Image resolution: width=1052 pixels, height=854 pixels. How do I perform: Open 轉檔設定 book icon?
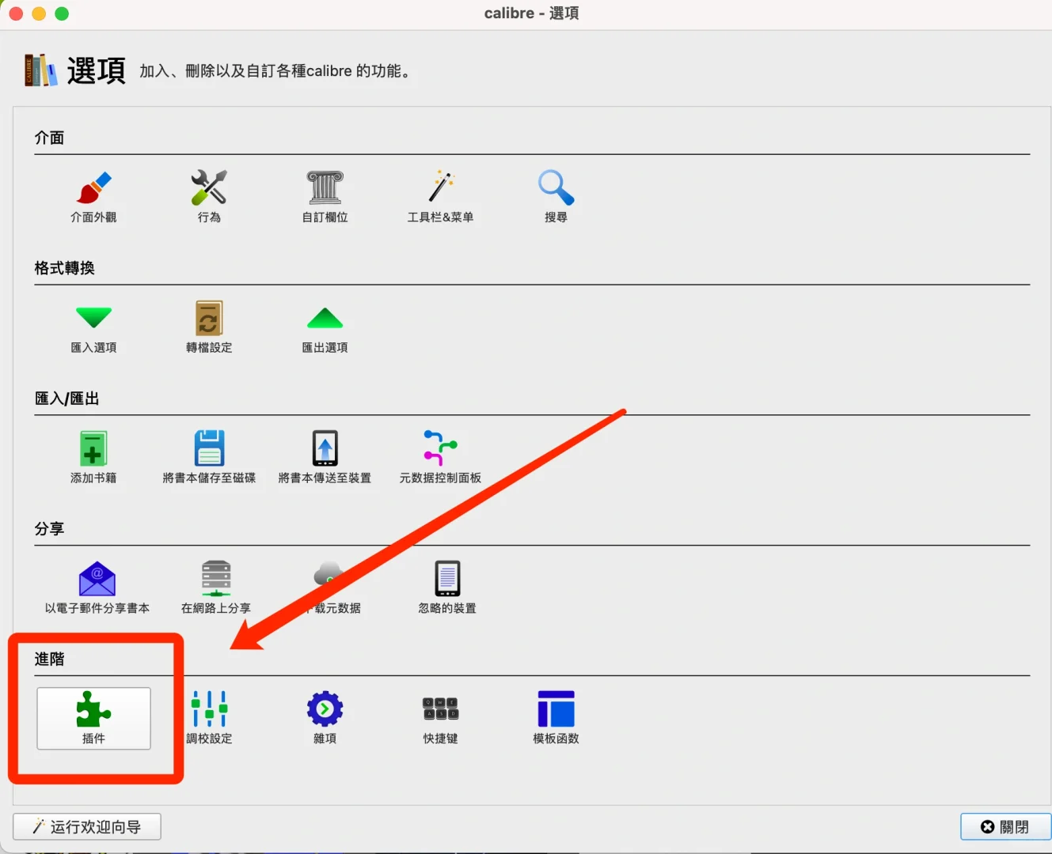click(209, 318)
